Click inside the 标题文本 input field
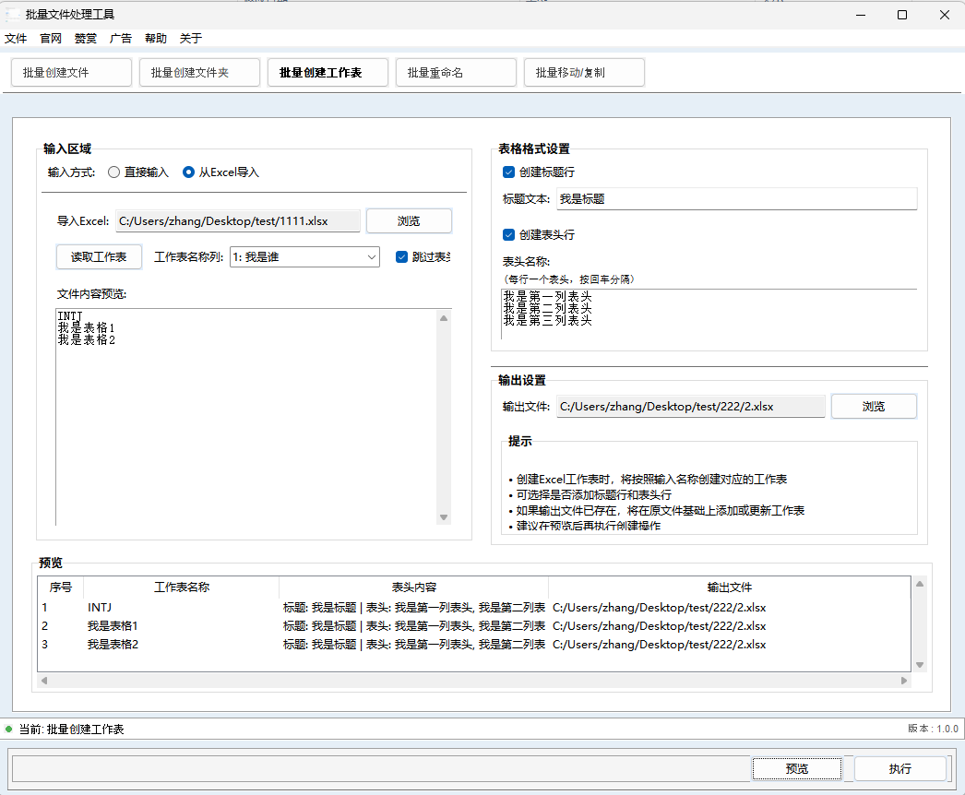965x795 pixels. (x=736, y=199)
